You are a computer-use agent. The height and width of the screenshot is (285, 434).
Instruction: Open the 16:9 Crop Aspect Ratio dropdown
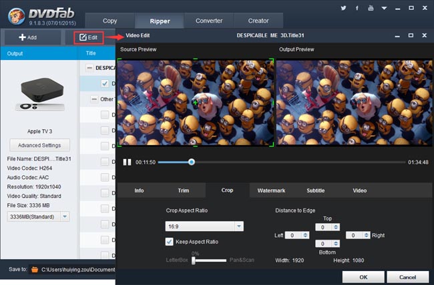pos(204,226)
